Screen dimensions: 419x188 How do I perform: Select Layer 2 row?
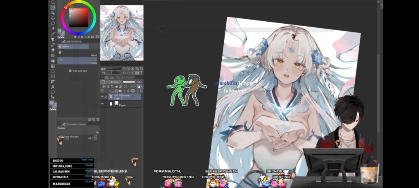point(124,97)
